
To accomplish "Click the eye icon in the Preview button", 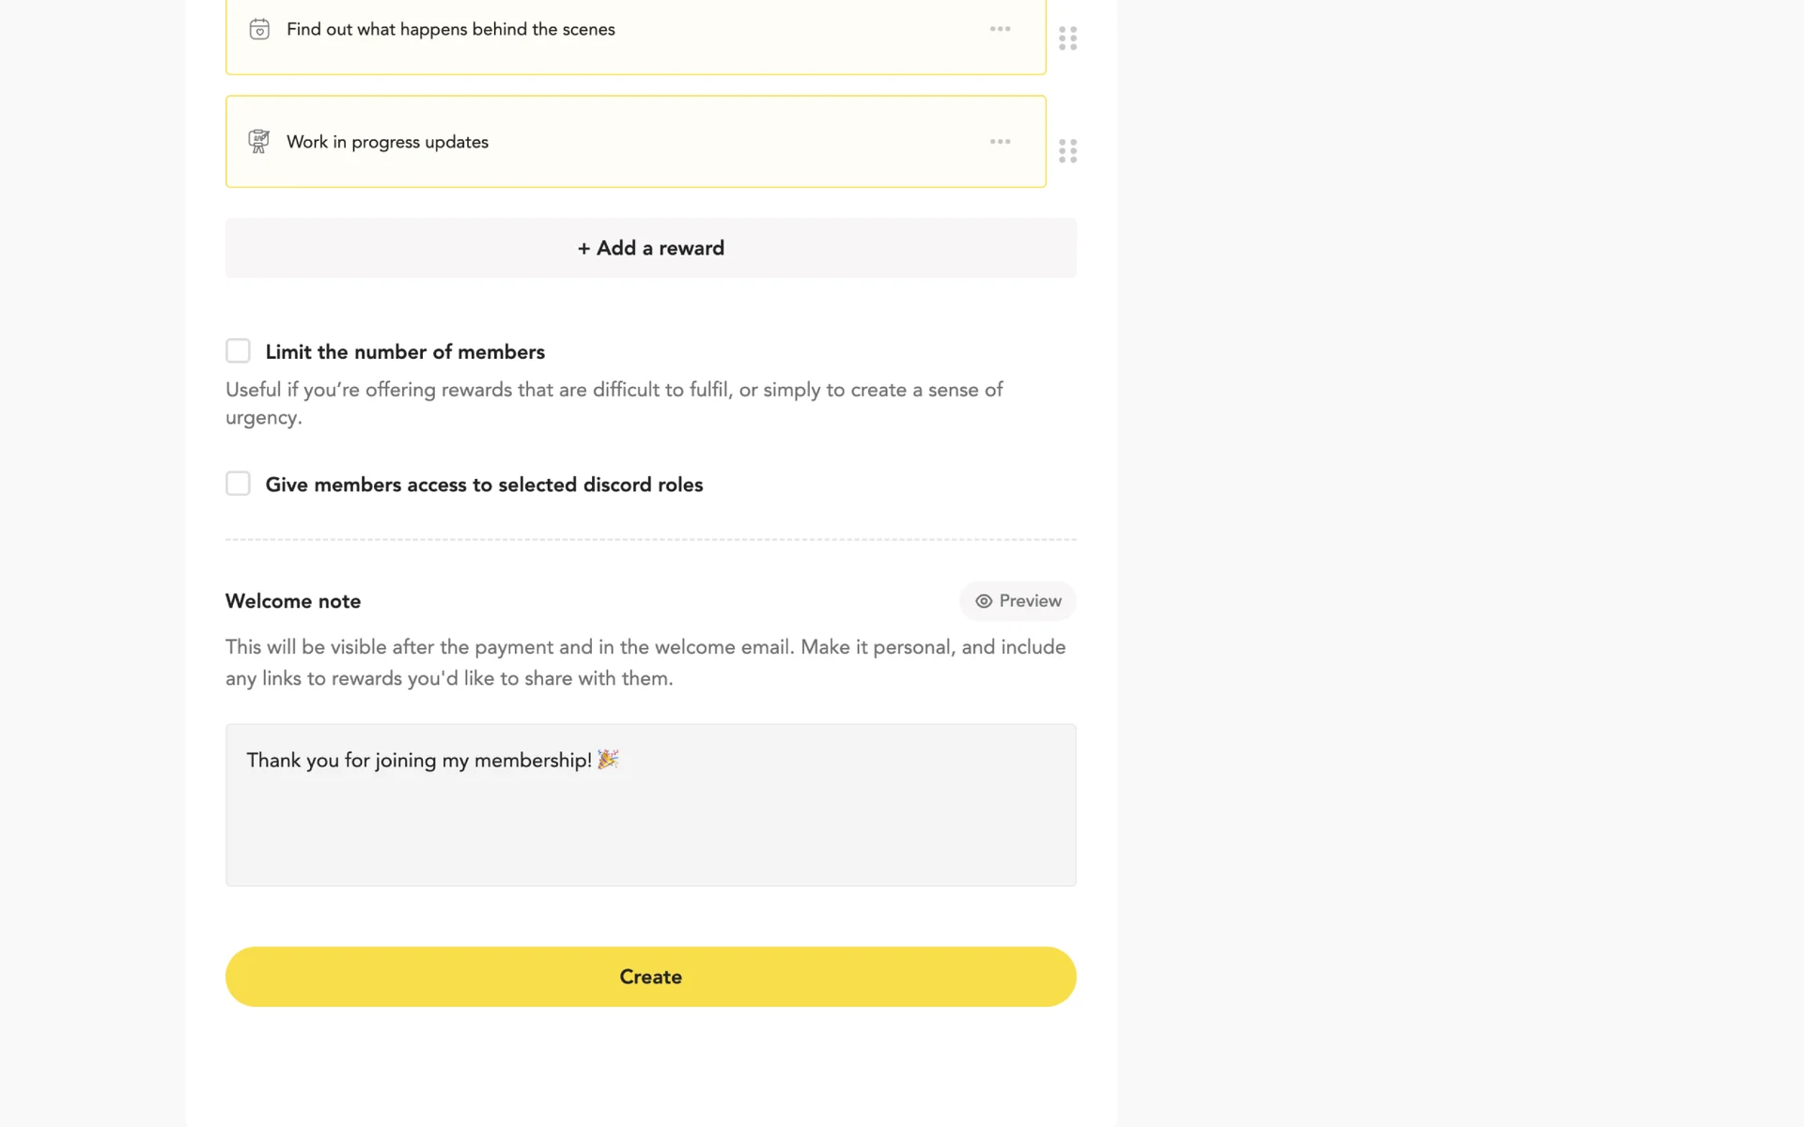I will tap(984, 601).
